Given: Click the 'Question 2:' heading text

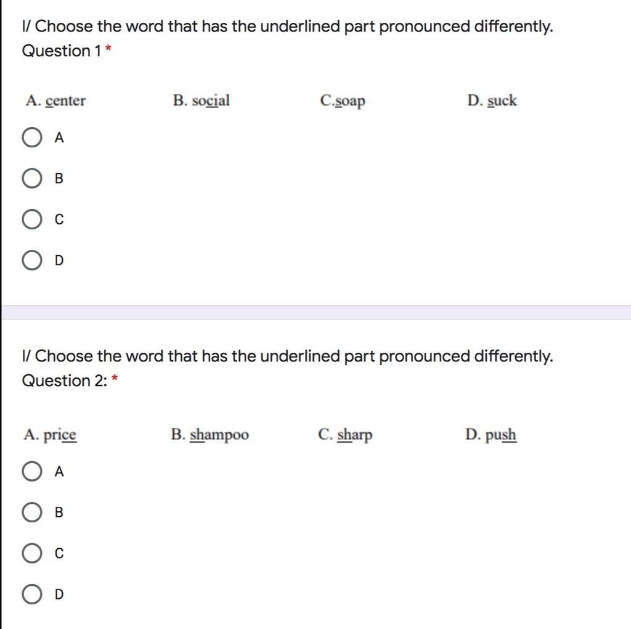Looking at the screenshot, I should coord(64,380).
